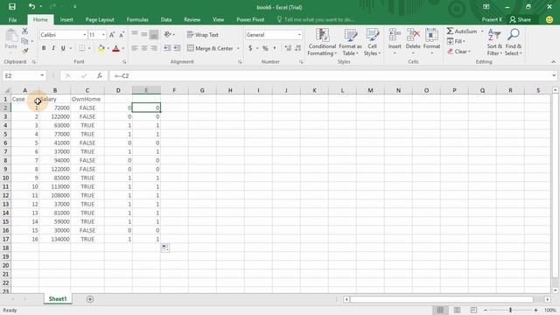Open the font size dropdown

click(103, 35)
